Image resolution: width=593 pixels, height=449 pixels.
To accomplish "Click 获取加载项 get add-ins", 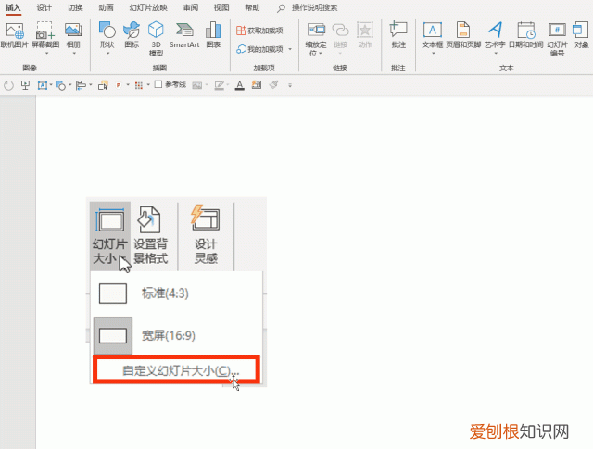I will pos(259,31).
